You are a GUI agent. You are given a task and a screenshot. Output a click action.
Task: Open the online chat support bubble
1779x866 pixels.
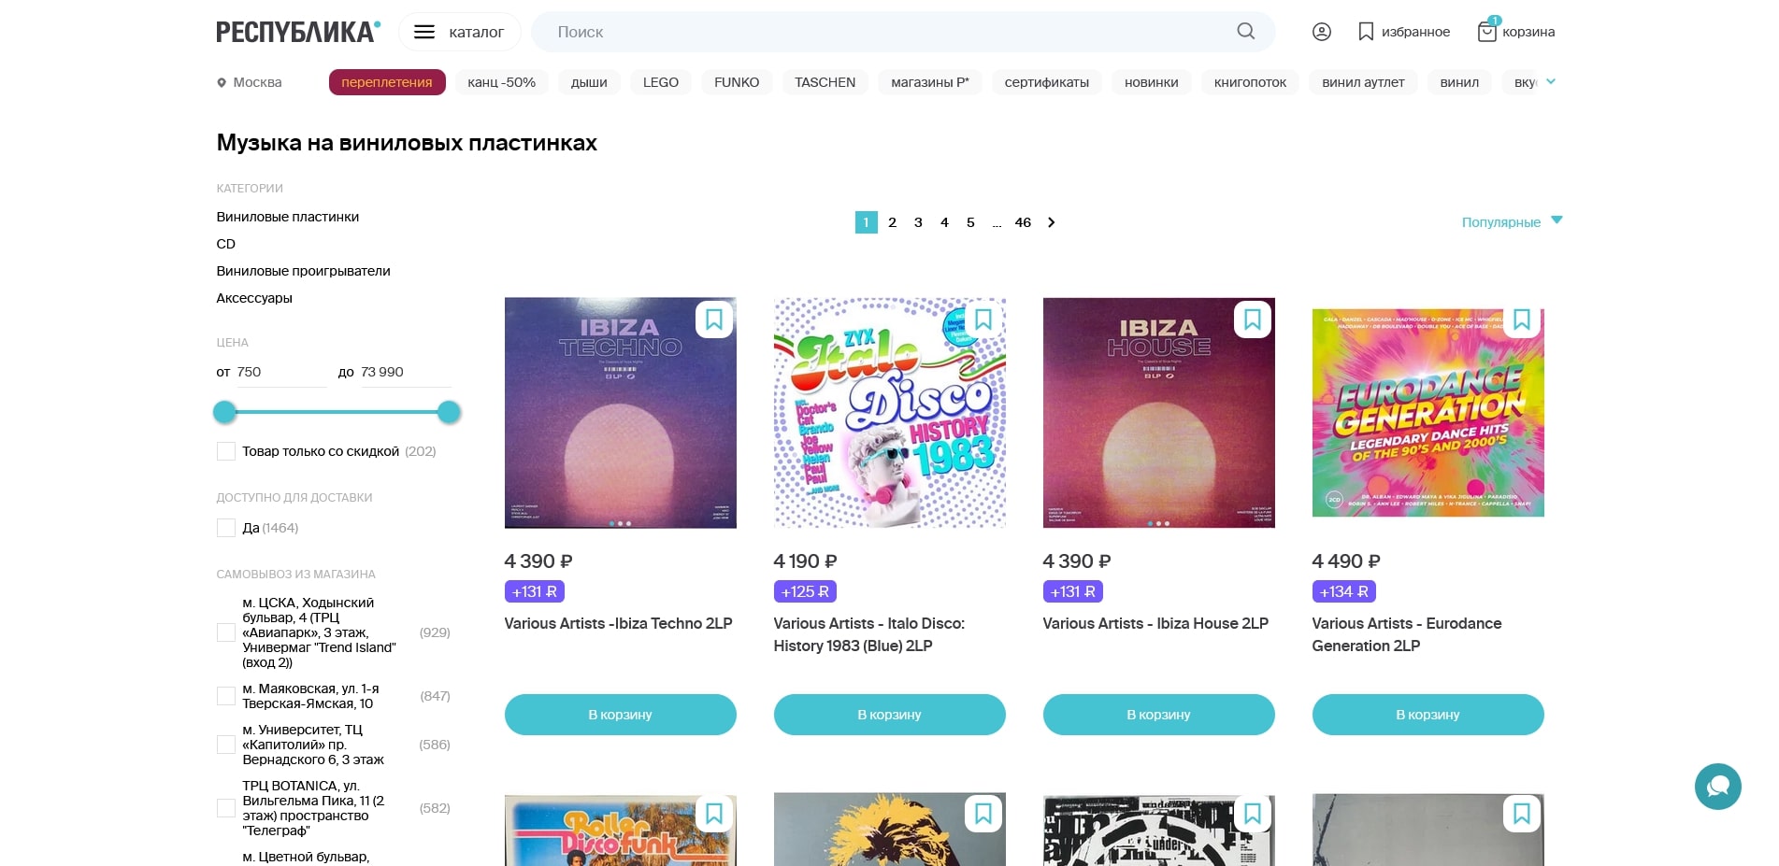(x=1717, y=787)
